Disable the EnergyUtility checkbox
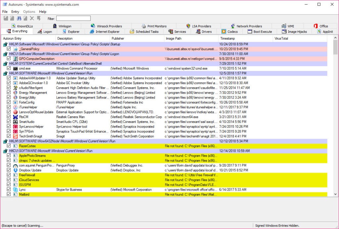 [9, 97]
